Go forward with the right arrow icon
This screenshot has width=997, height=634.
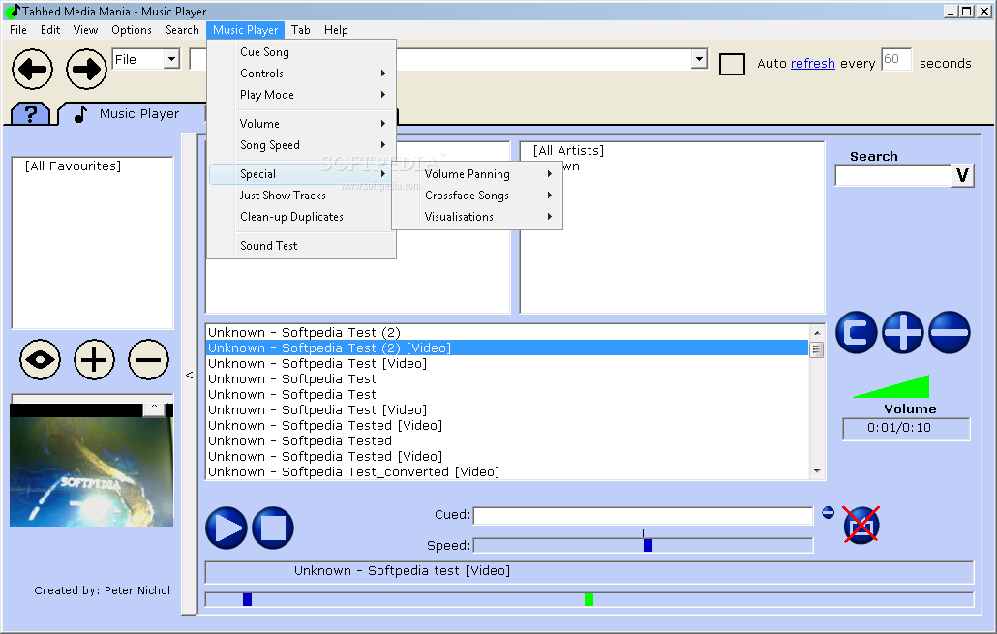[x=86, y=69]
